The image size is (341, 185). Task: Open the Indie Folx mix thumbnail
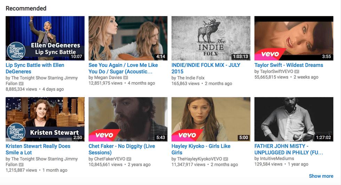pos(211,38)
